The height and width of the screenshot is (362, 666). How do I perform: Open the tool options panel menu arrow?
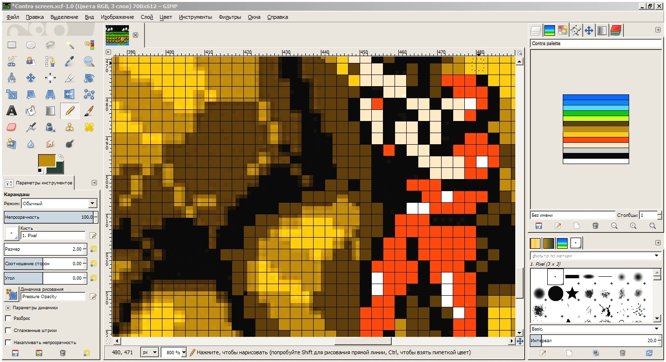pyautogui.click(x=94, y=182)
